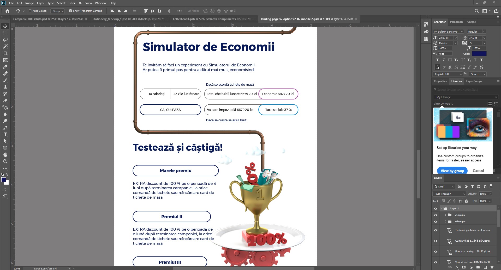The image size is (501, 270).
Task: Activate the Horizontal Type tool
Action: [5, 134]
